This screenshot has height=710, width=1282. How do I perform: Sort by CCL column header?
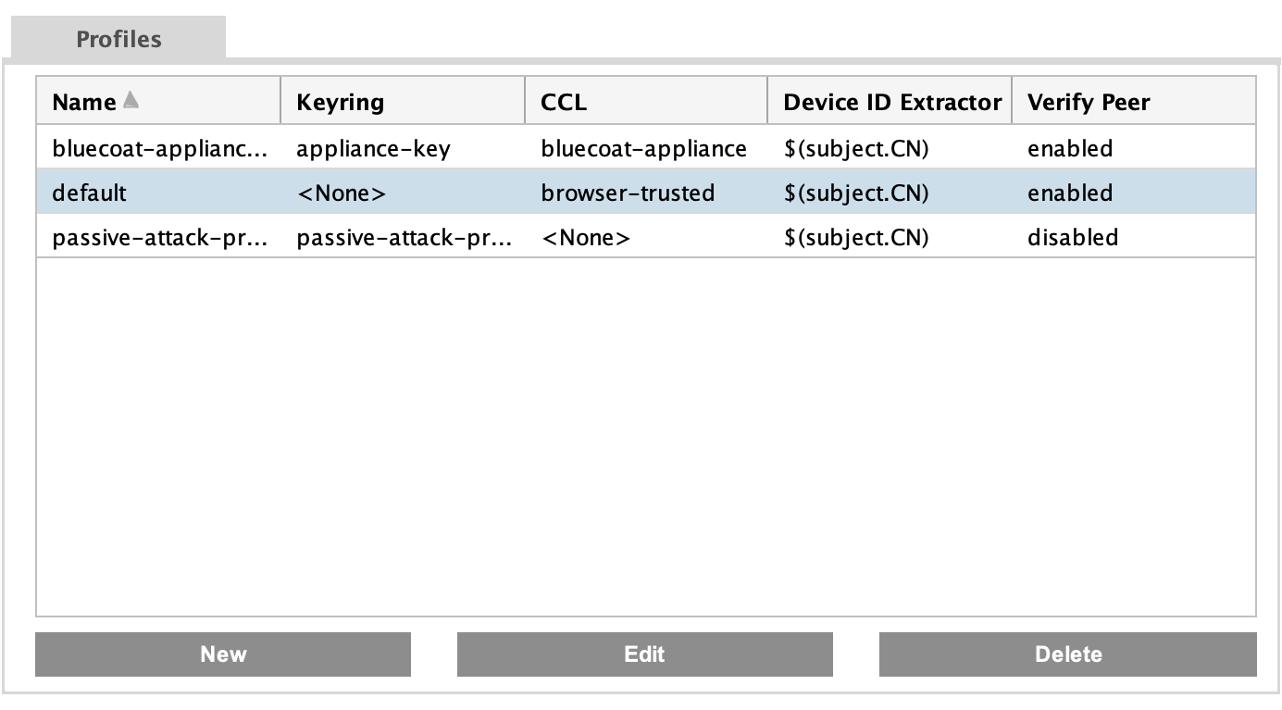point(564,102)
